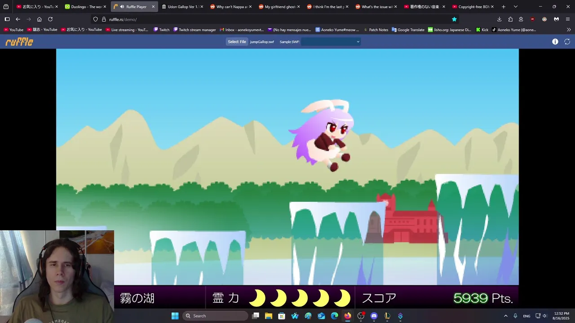Screen dimensions: 575x323
Task: Toggle the browser sidebar icon
Action: point(7,19)
